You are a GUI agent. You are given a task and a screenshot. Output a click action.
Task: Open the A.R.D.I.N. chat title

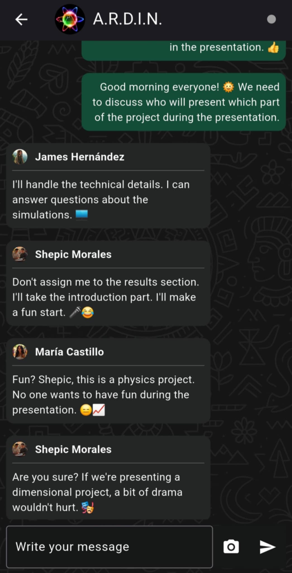(127, 19)
